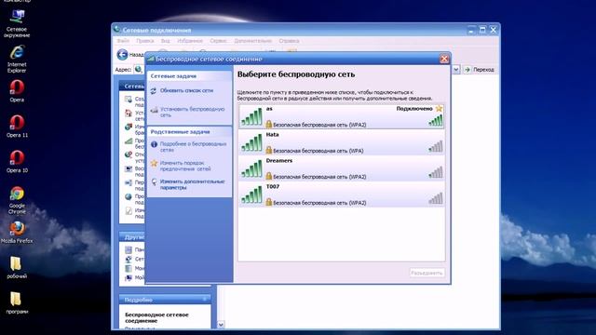The height and width of the screenshot is (335, 596).
Task: Open the address bar dropdown in Сетевые подключения
Action: click(x=455, y=70)
